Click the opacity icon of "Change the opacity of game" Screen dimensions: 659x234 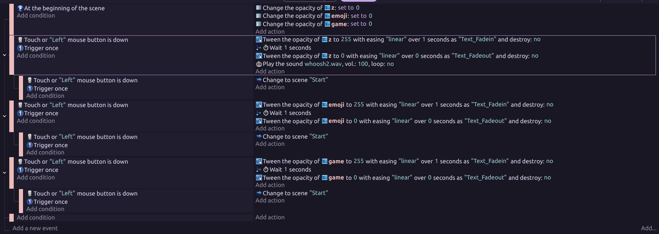pos(259,24)
